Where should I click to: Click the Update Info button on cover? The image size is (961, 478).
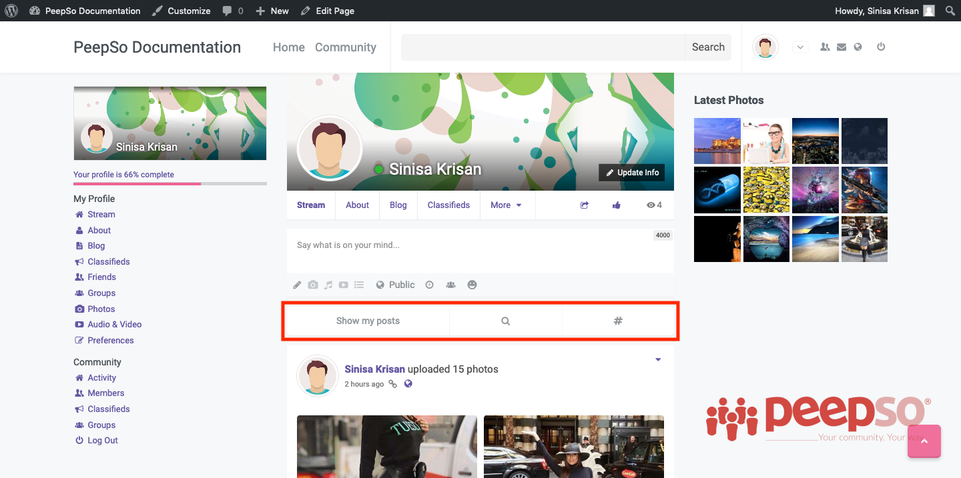632,173
